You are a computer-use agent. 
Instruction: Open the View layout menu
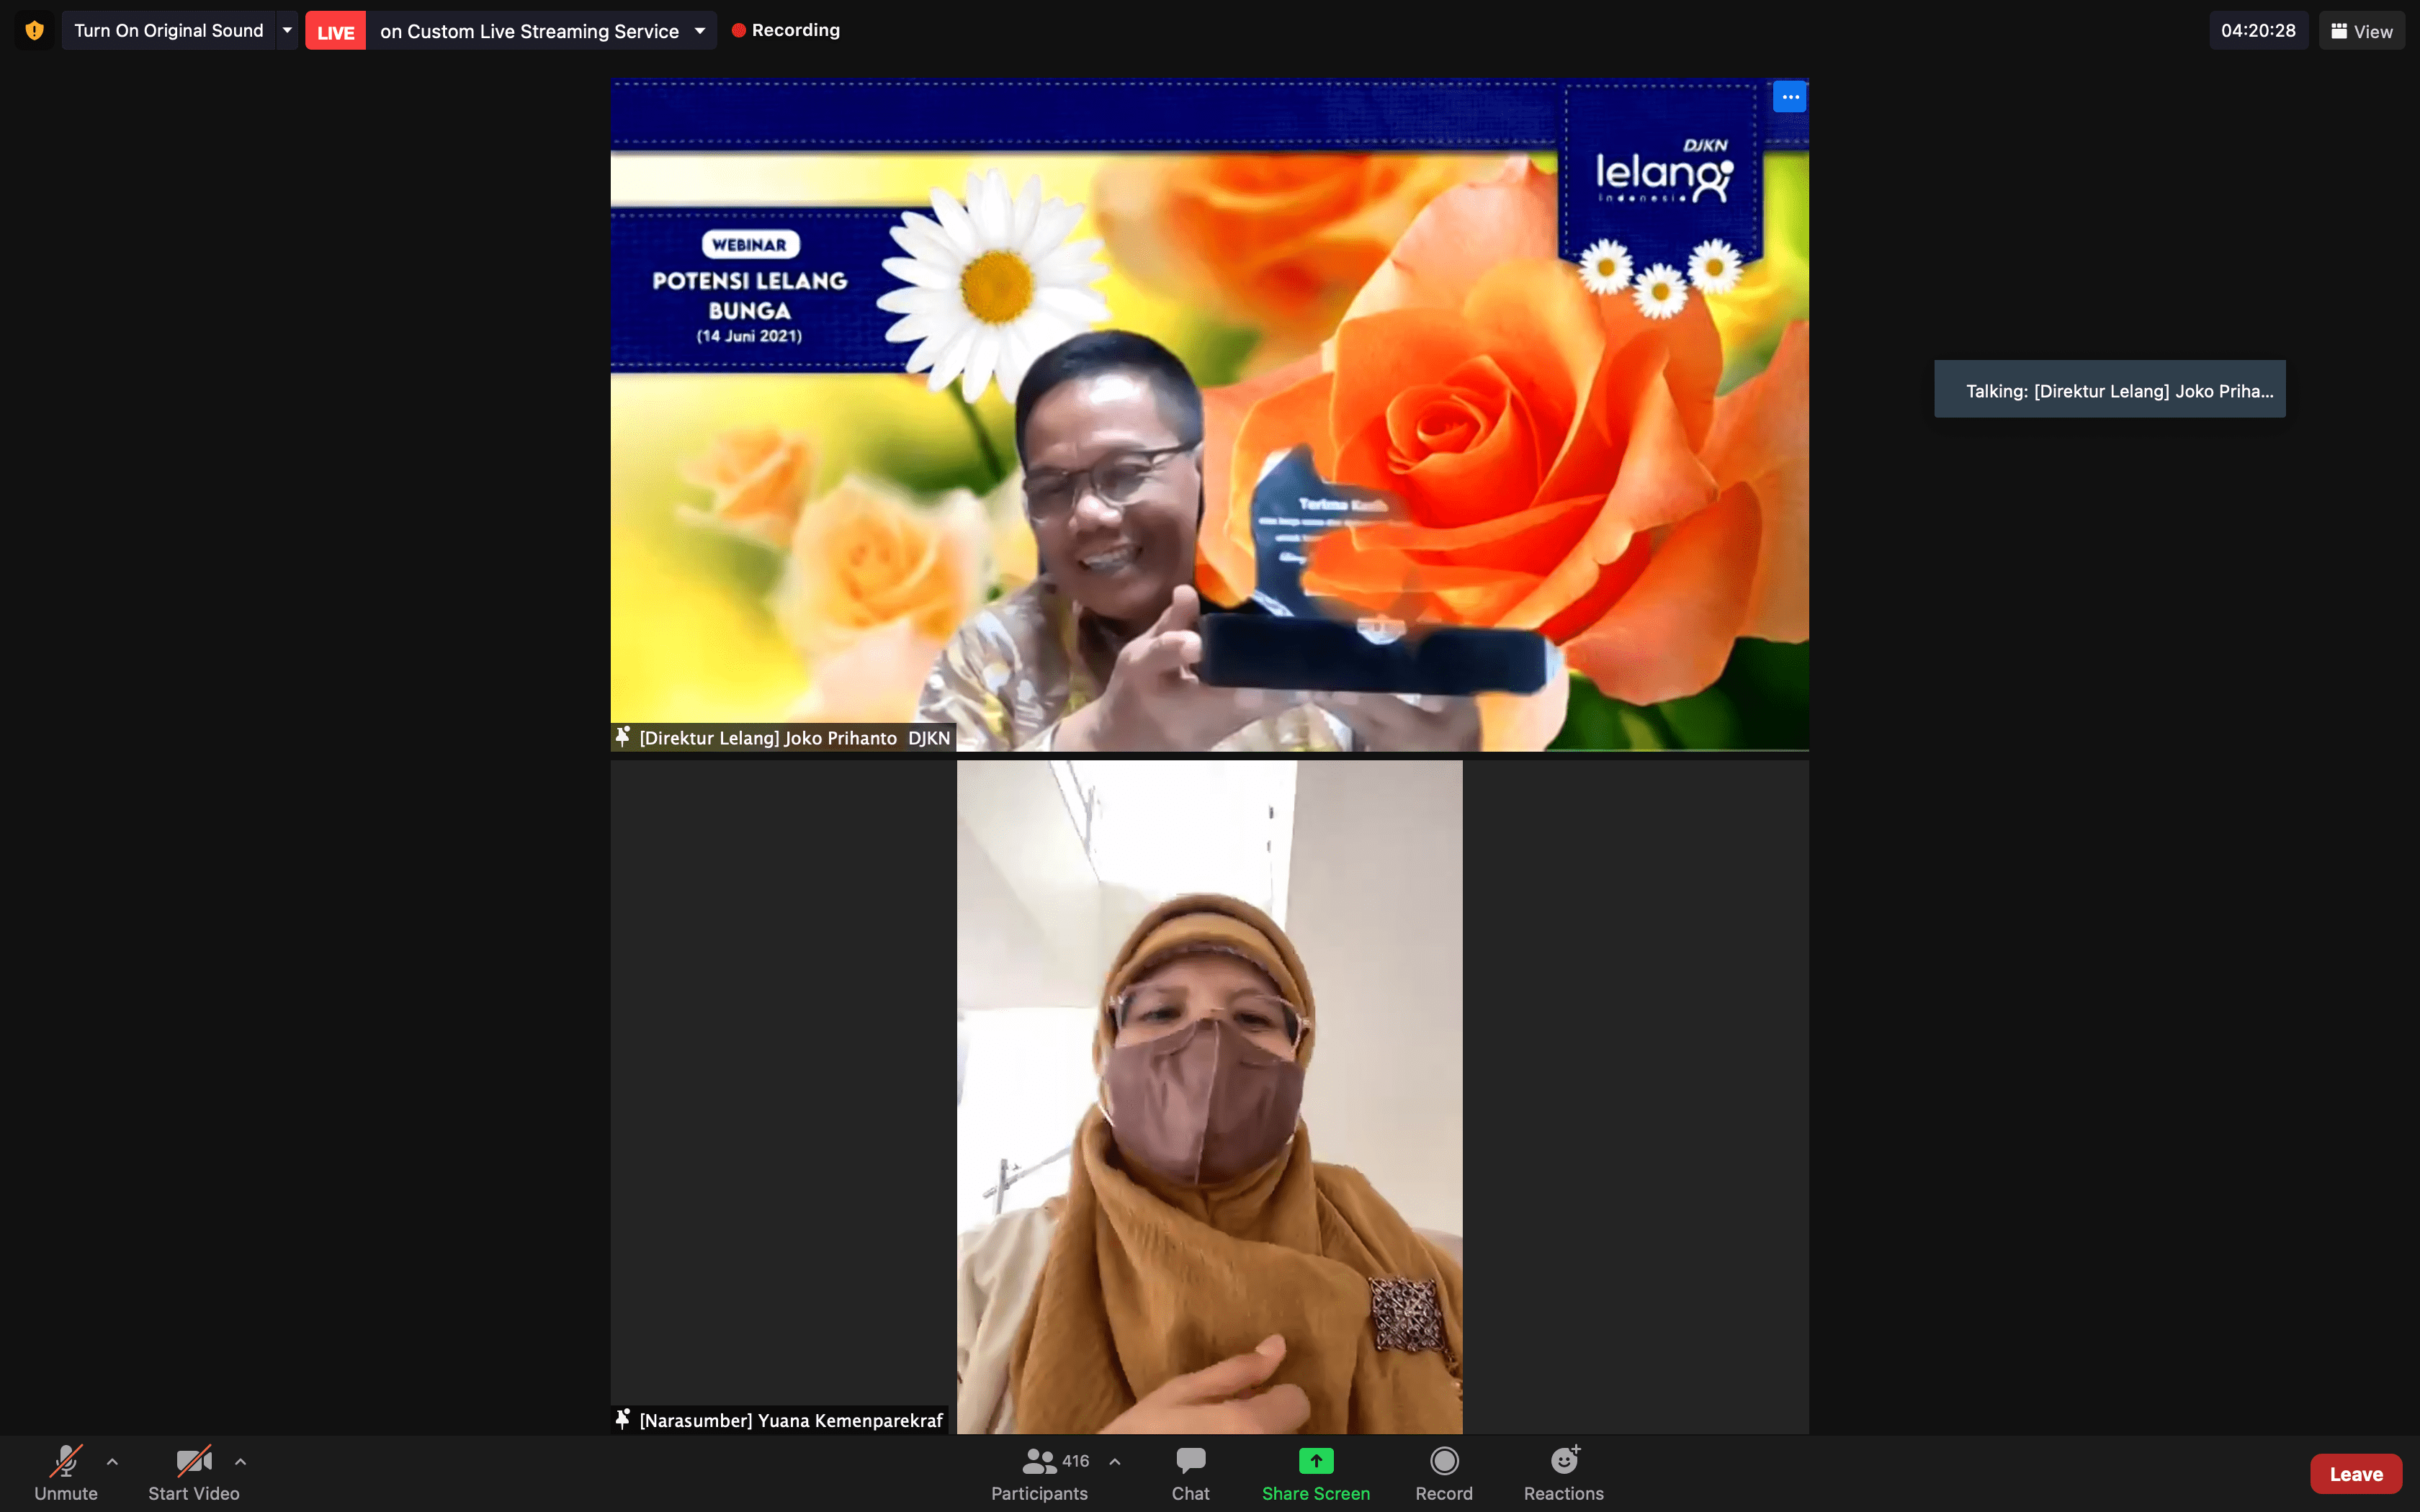coord(2361,31)
